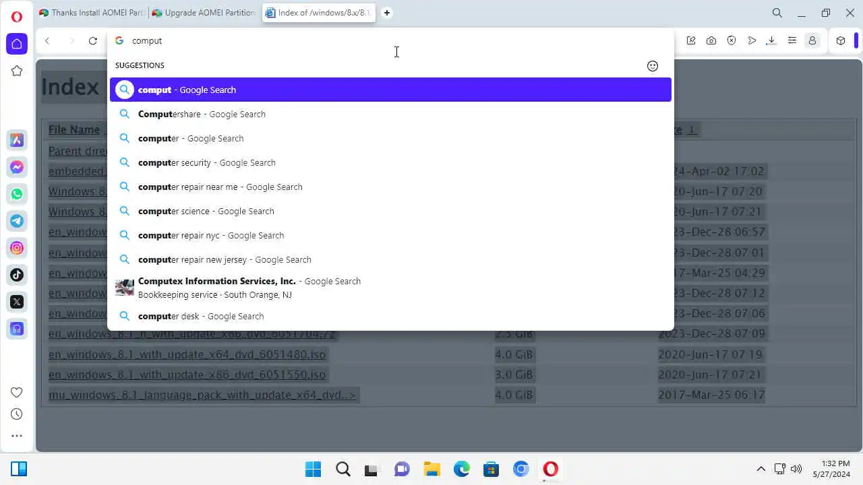
Task: Switch to Upgrade AOMEI Partition tab
Action: pos(204,13)
